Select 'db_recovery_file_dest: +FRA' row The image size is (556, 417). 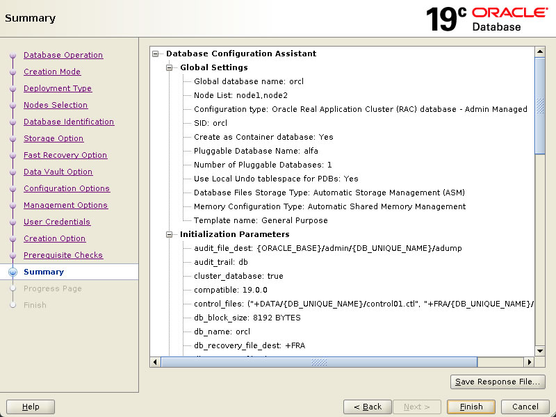pyautogui.click(x=250, y=345)
